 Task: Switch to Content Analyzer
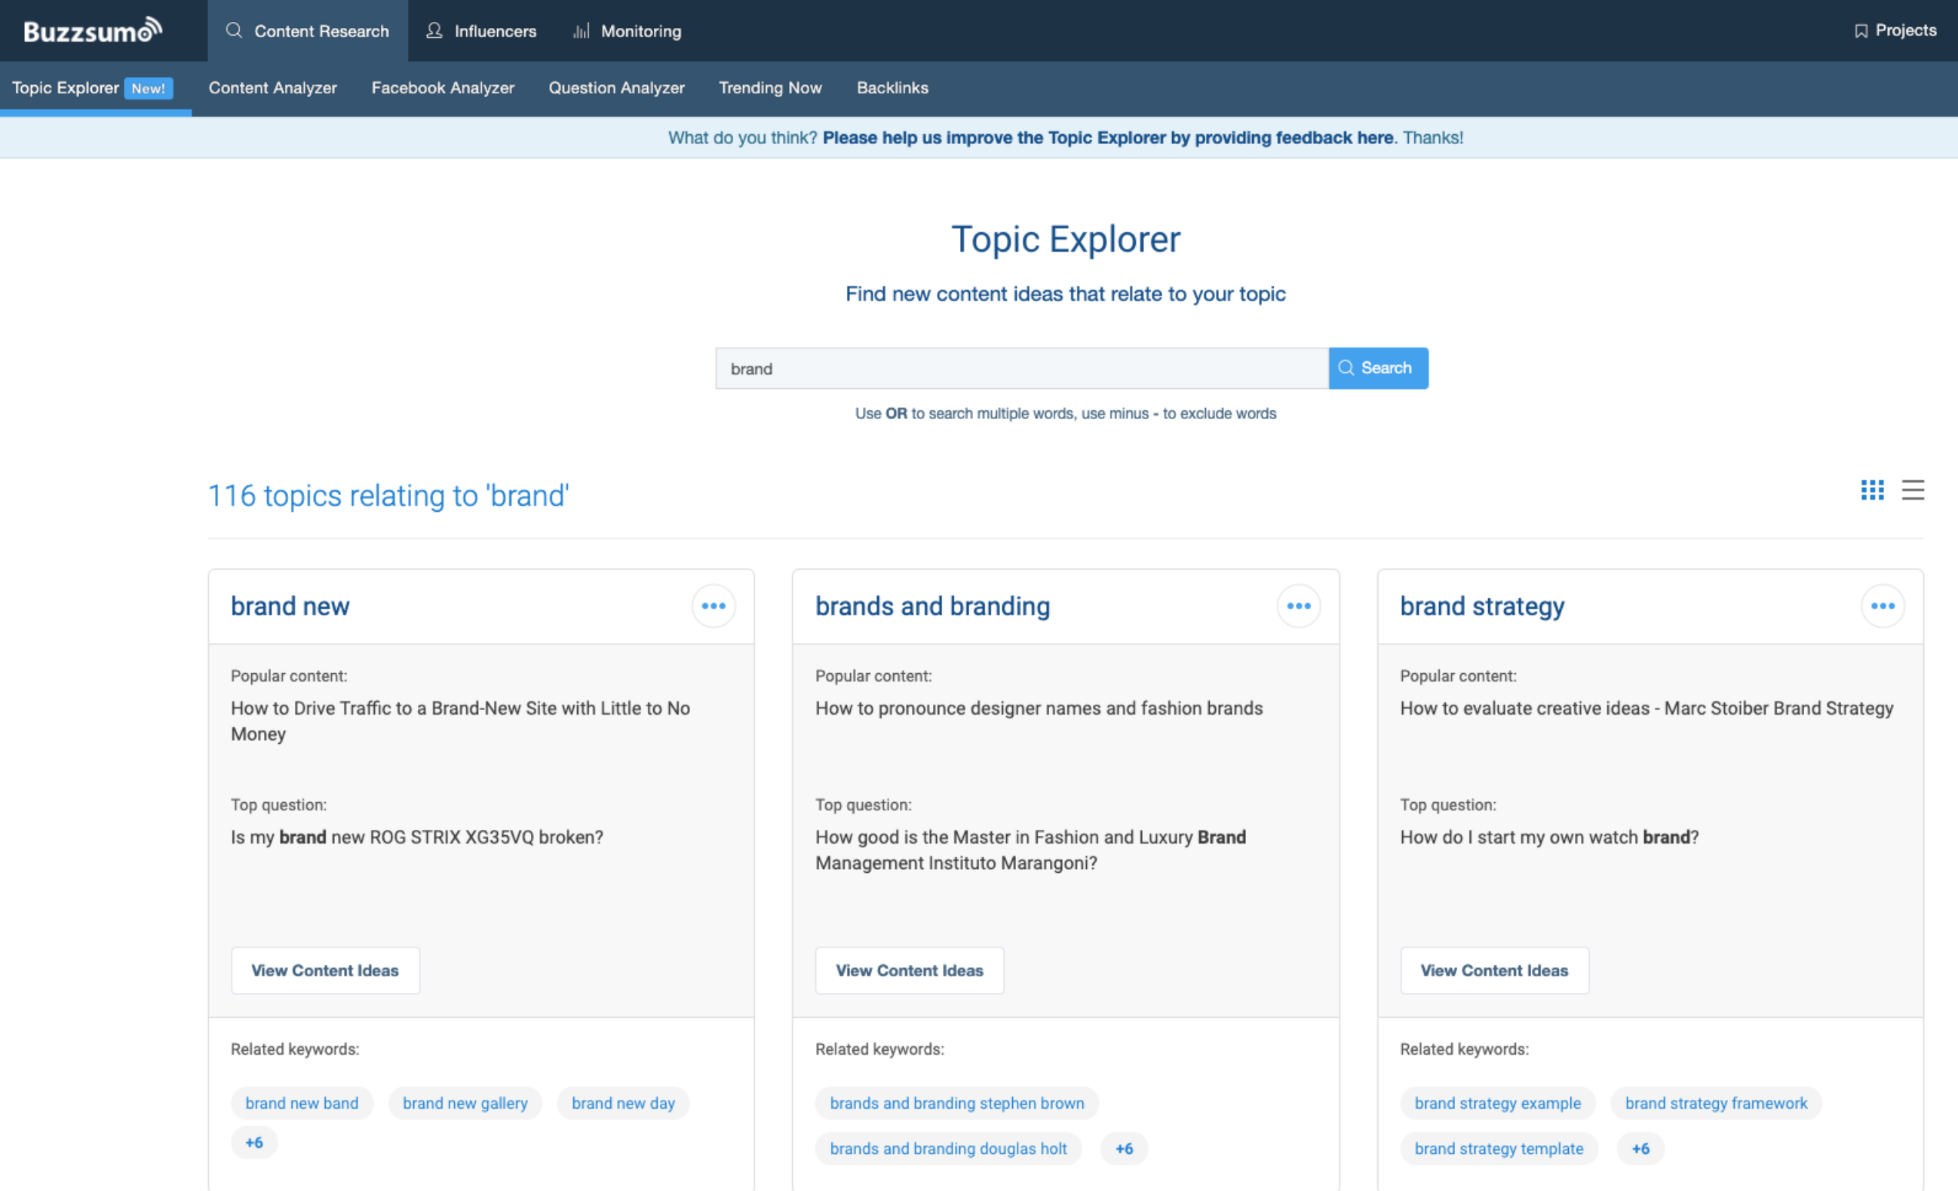point(272,87)
